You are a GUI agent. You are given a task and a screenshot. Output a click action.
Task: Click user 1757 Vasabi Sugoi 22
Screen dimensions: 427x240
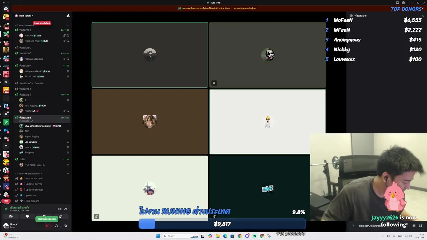coord(44,165)
